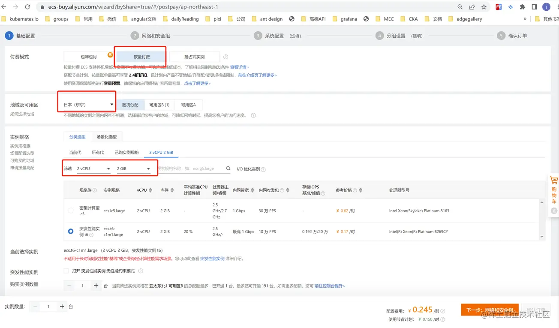Open the 2 vCPU filter dropdown

point(93,169)
